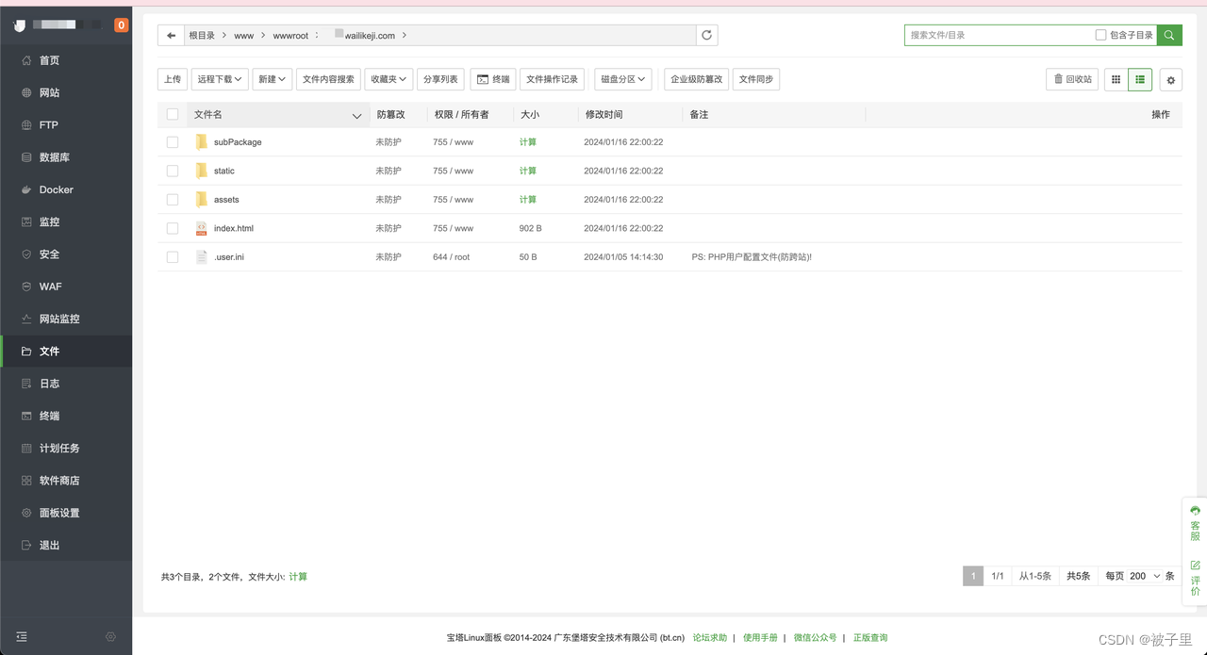This screenshot has width=1207, height=655.
Task: Click the .user.ini file icon
Action: tap(201, 256)
